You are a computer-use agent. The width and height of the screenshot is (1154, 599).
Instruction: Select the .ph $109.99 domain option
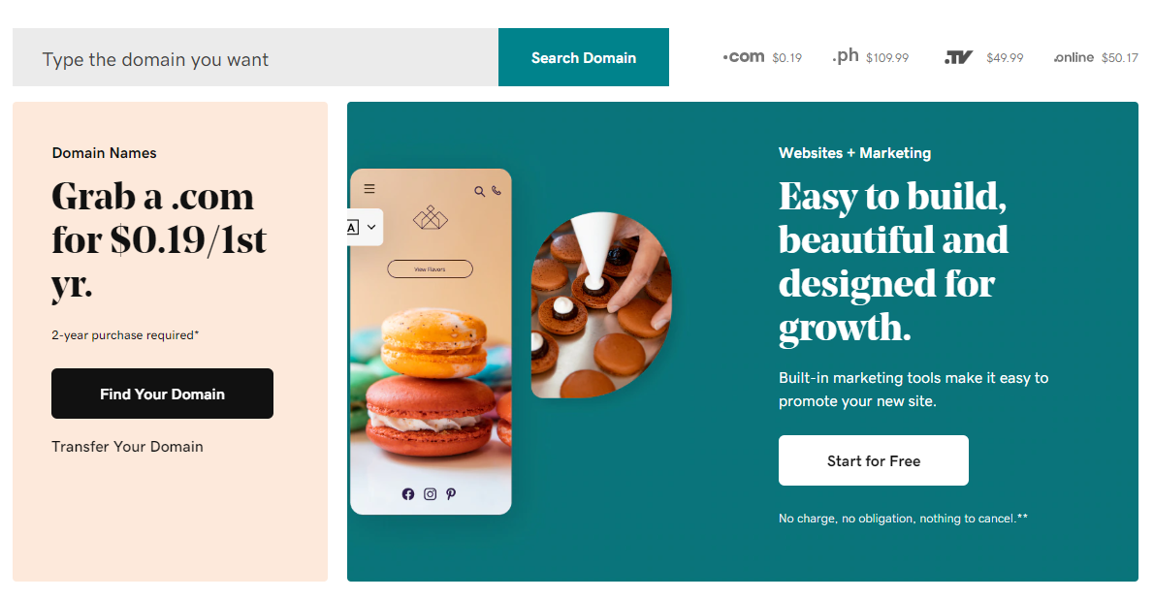click(x=870, y=56)
